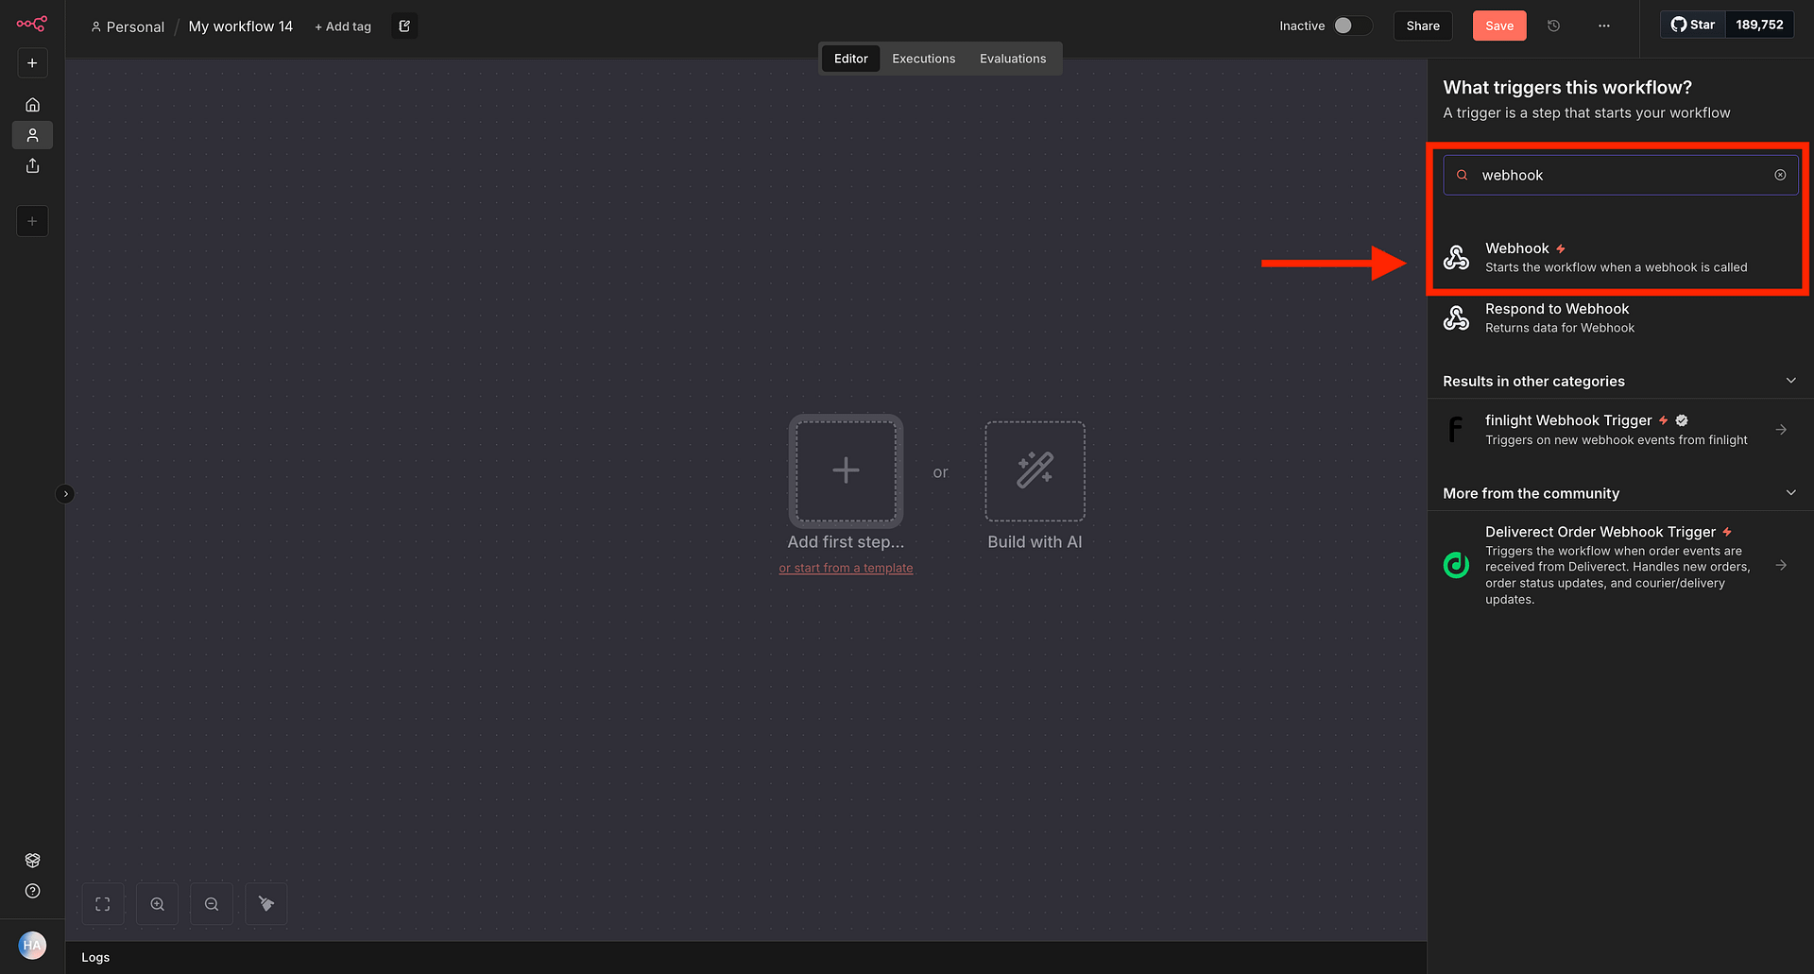
Task: Click the edit description icon
Action: (404, 26)
